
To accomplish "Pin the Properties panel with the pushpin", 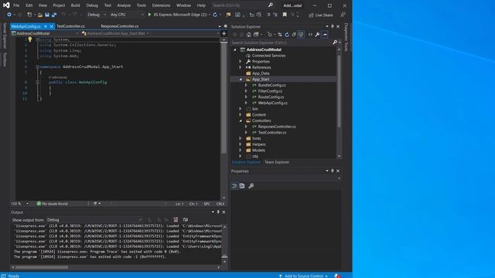I will (x=332, y=171).
